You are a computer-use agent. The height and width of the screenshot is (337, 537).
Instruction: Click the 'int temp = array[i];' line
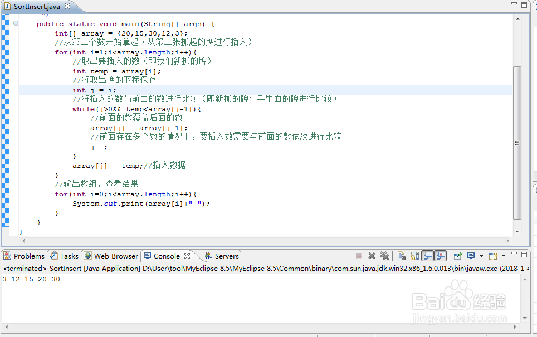pyautogui.click(x=116, y=71)
